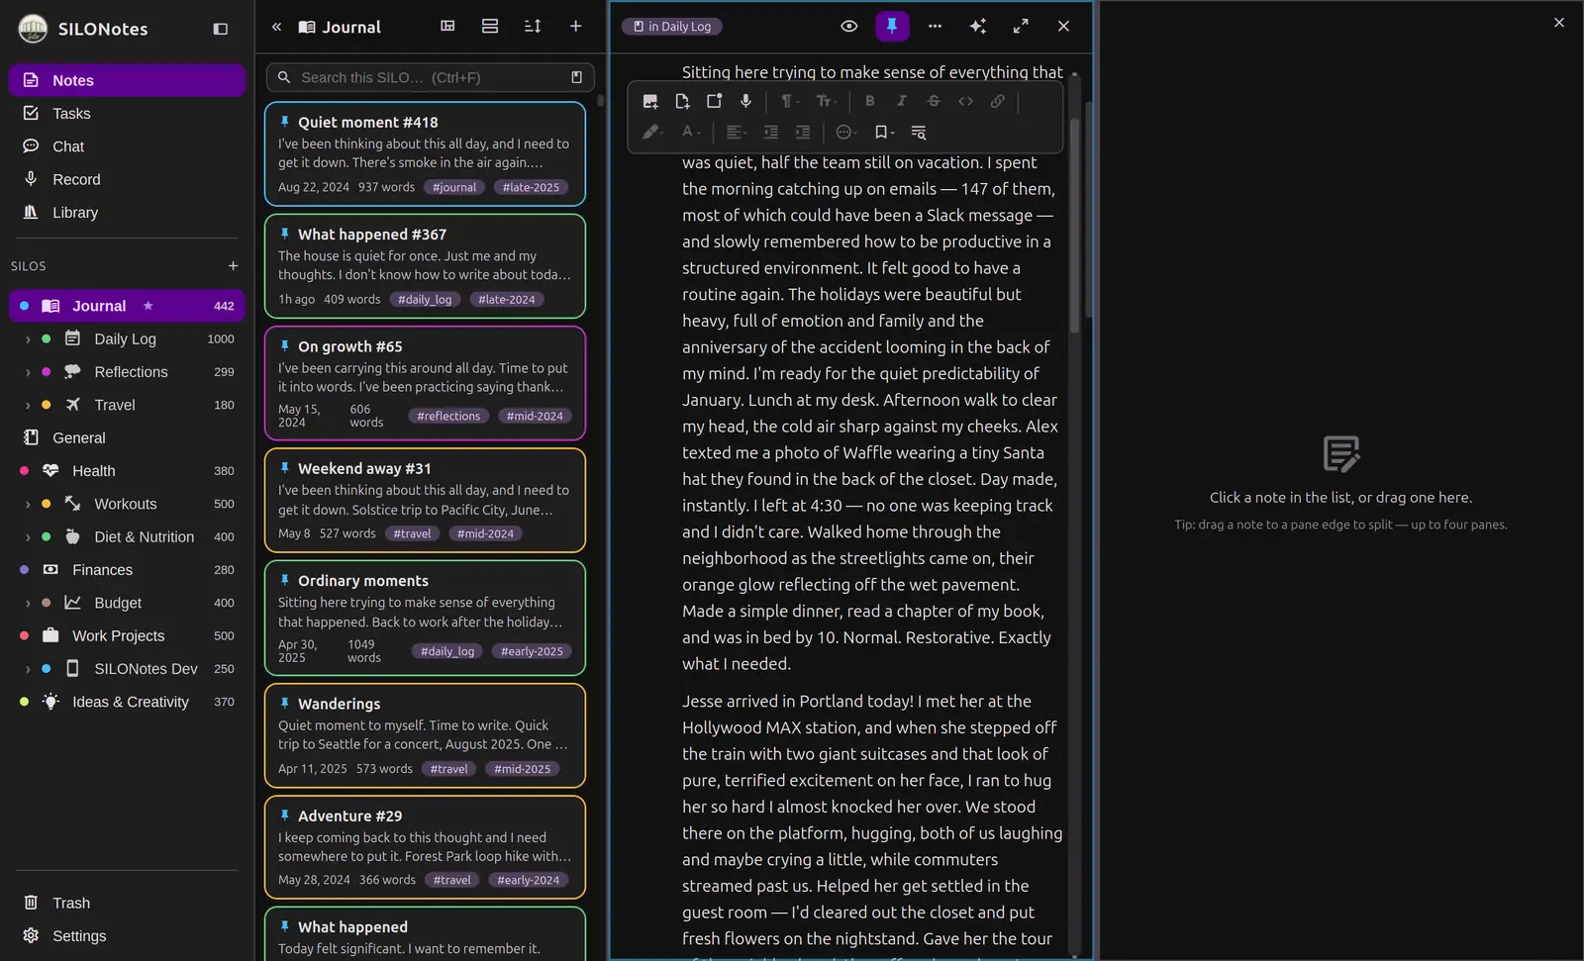Screen dimensions: 1584x961
Task: Open the 'Quiet moment #418' note card
Action: pos(425,153)
